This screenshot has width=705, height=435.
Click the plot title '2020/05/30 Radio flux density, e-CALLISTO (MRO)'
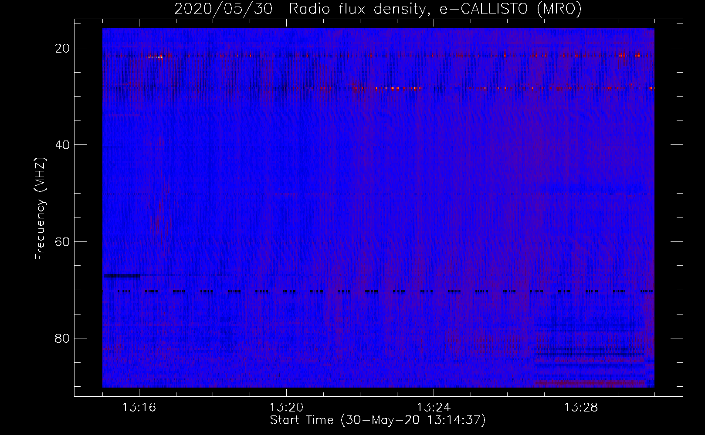coord(378,9)
